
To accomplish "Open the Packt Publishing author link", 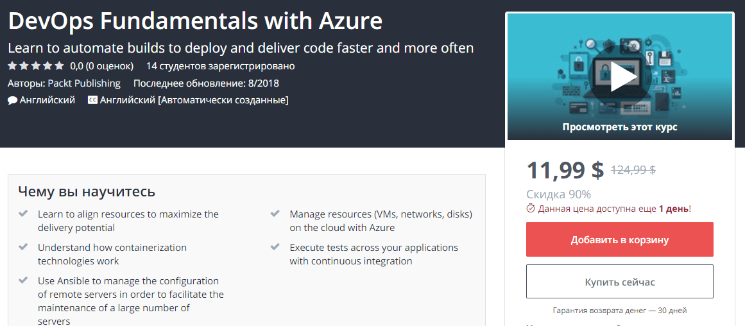I will click(x=84, y=83).
